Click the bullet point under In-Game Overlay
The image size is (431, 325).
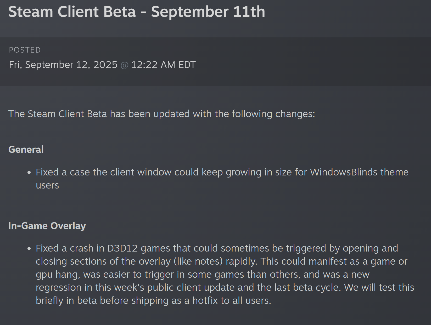pyautogui.click(x=29, y=248)
